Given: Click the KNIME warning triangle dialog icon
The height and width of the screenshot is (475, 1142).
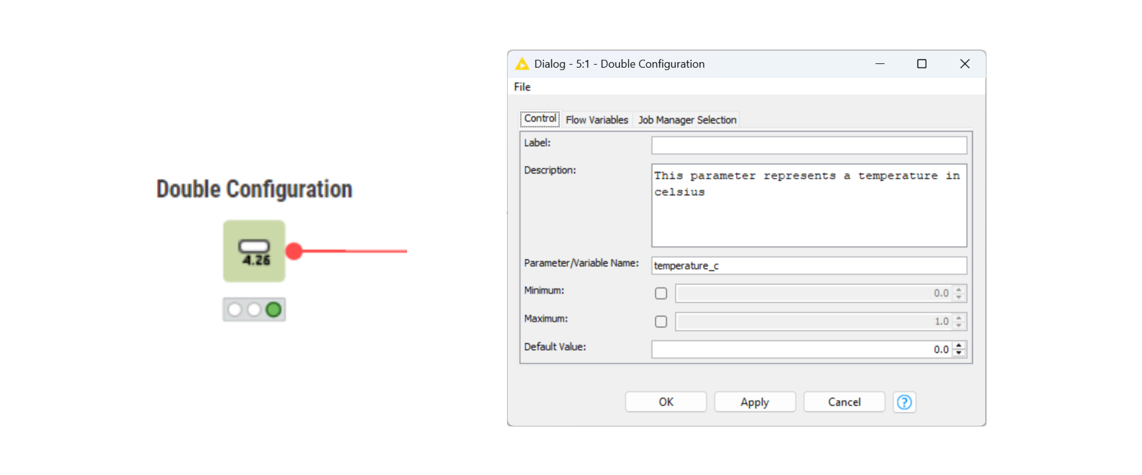Looking at the screenshot, I should 522,64.
